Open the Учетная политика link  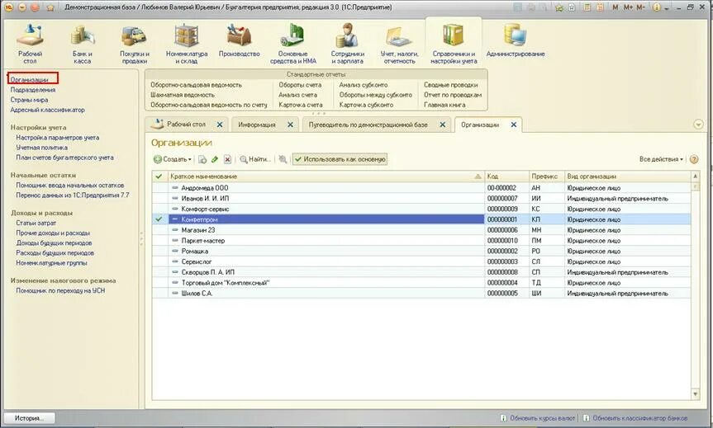[42, 148]
